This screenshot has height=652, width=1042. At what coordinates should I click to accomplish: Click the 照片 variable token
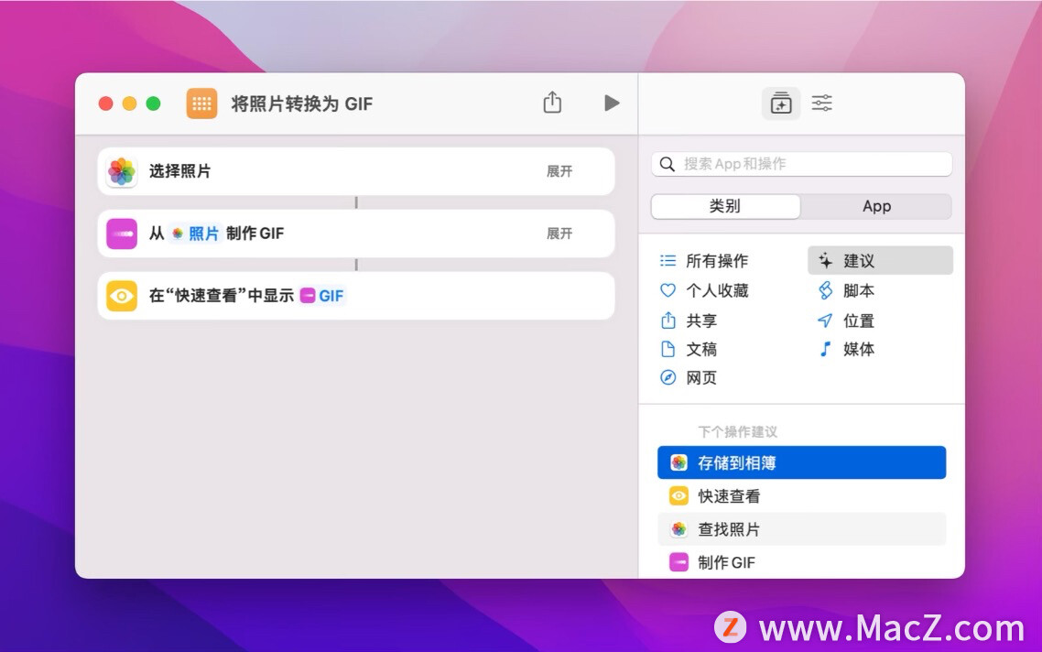tap(195, 234)
